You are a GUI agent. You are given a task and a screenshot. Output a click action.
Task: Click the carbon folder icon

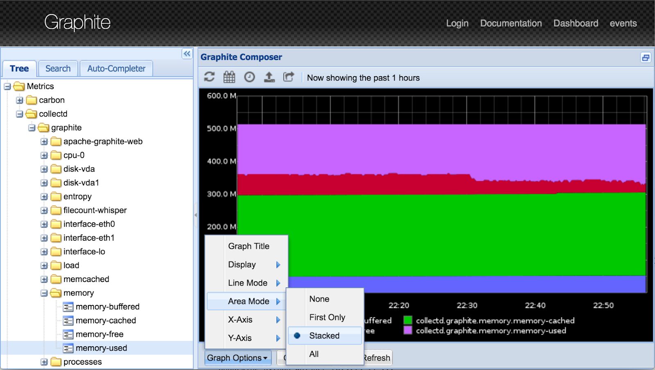click(31, 100)
